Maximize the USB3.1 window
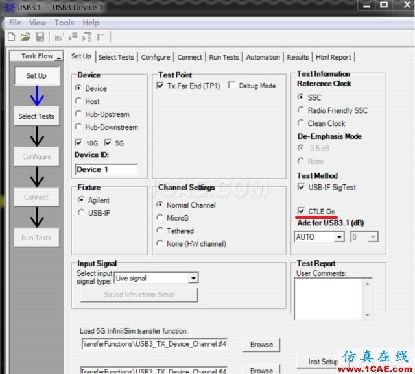The width and height of the screenshot is (415, 374). 384,5
